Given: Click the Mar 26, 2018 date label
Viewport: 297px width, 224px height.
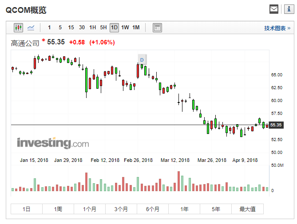Looking at the screenshot, I should tap(212, 160).
